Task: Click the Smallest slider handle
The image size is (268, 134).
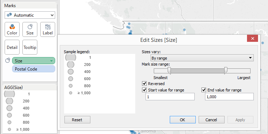Action: tap(169, 71)
